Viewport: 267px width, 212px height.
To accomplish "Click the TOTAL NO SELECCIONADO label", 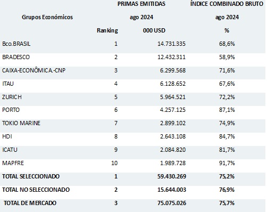I will pyautogui.click(x=36, y=190).
